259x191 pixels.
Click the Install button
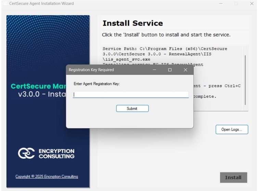click(x=233, y=177)
